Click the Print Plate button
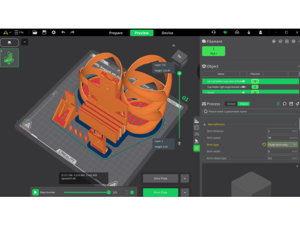Image resolution: width=300 pixels, height=225 pixels. (x=161, y=193)
